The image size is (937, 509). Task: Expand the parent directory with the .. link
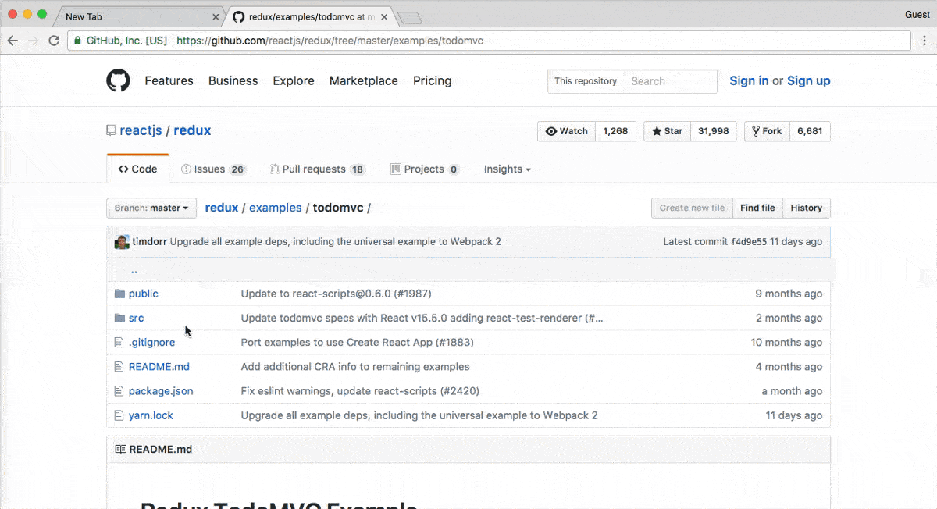pos(134,270)
